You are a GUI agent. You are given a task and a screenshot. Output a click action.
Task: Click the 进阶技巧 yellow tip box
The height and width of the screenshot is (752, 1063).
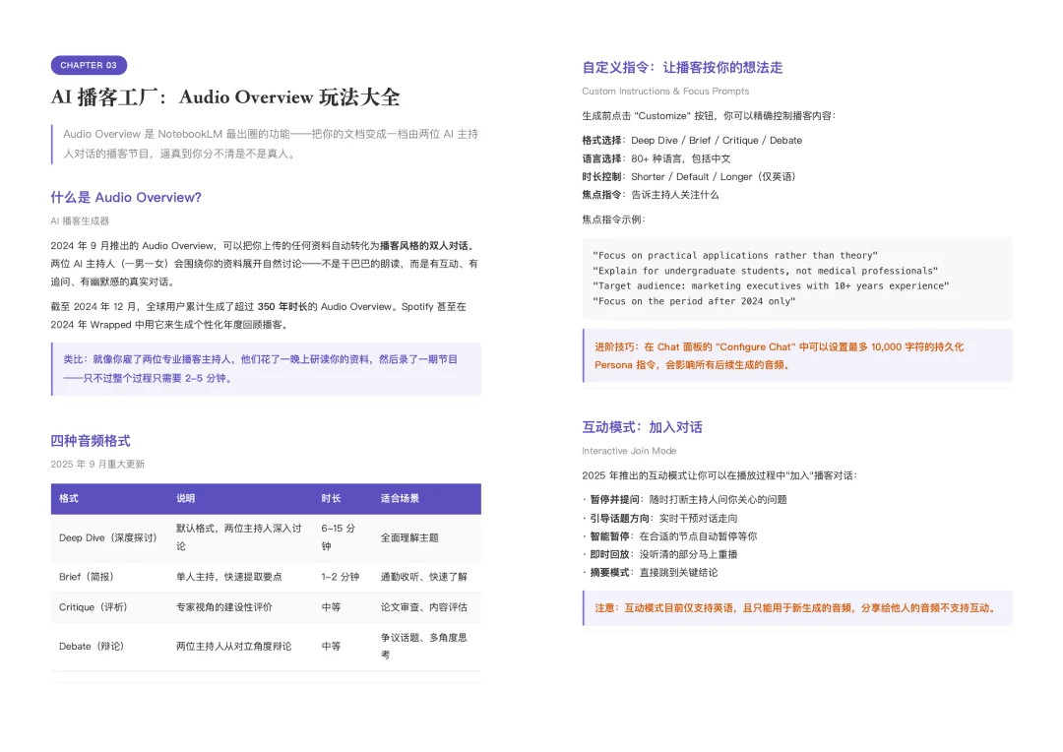(797, 359)
